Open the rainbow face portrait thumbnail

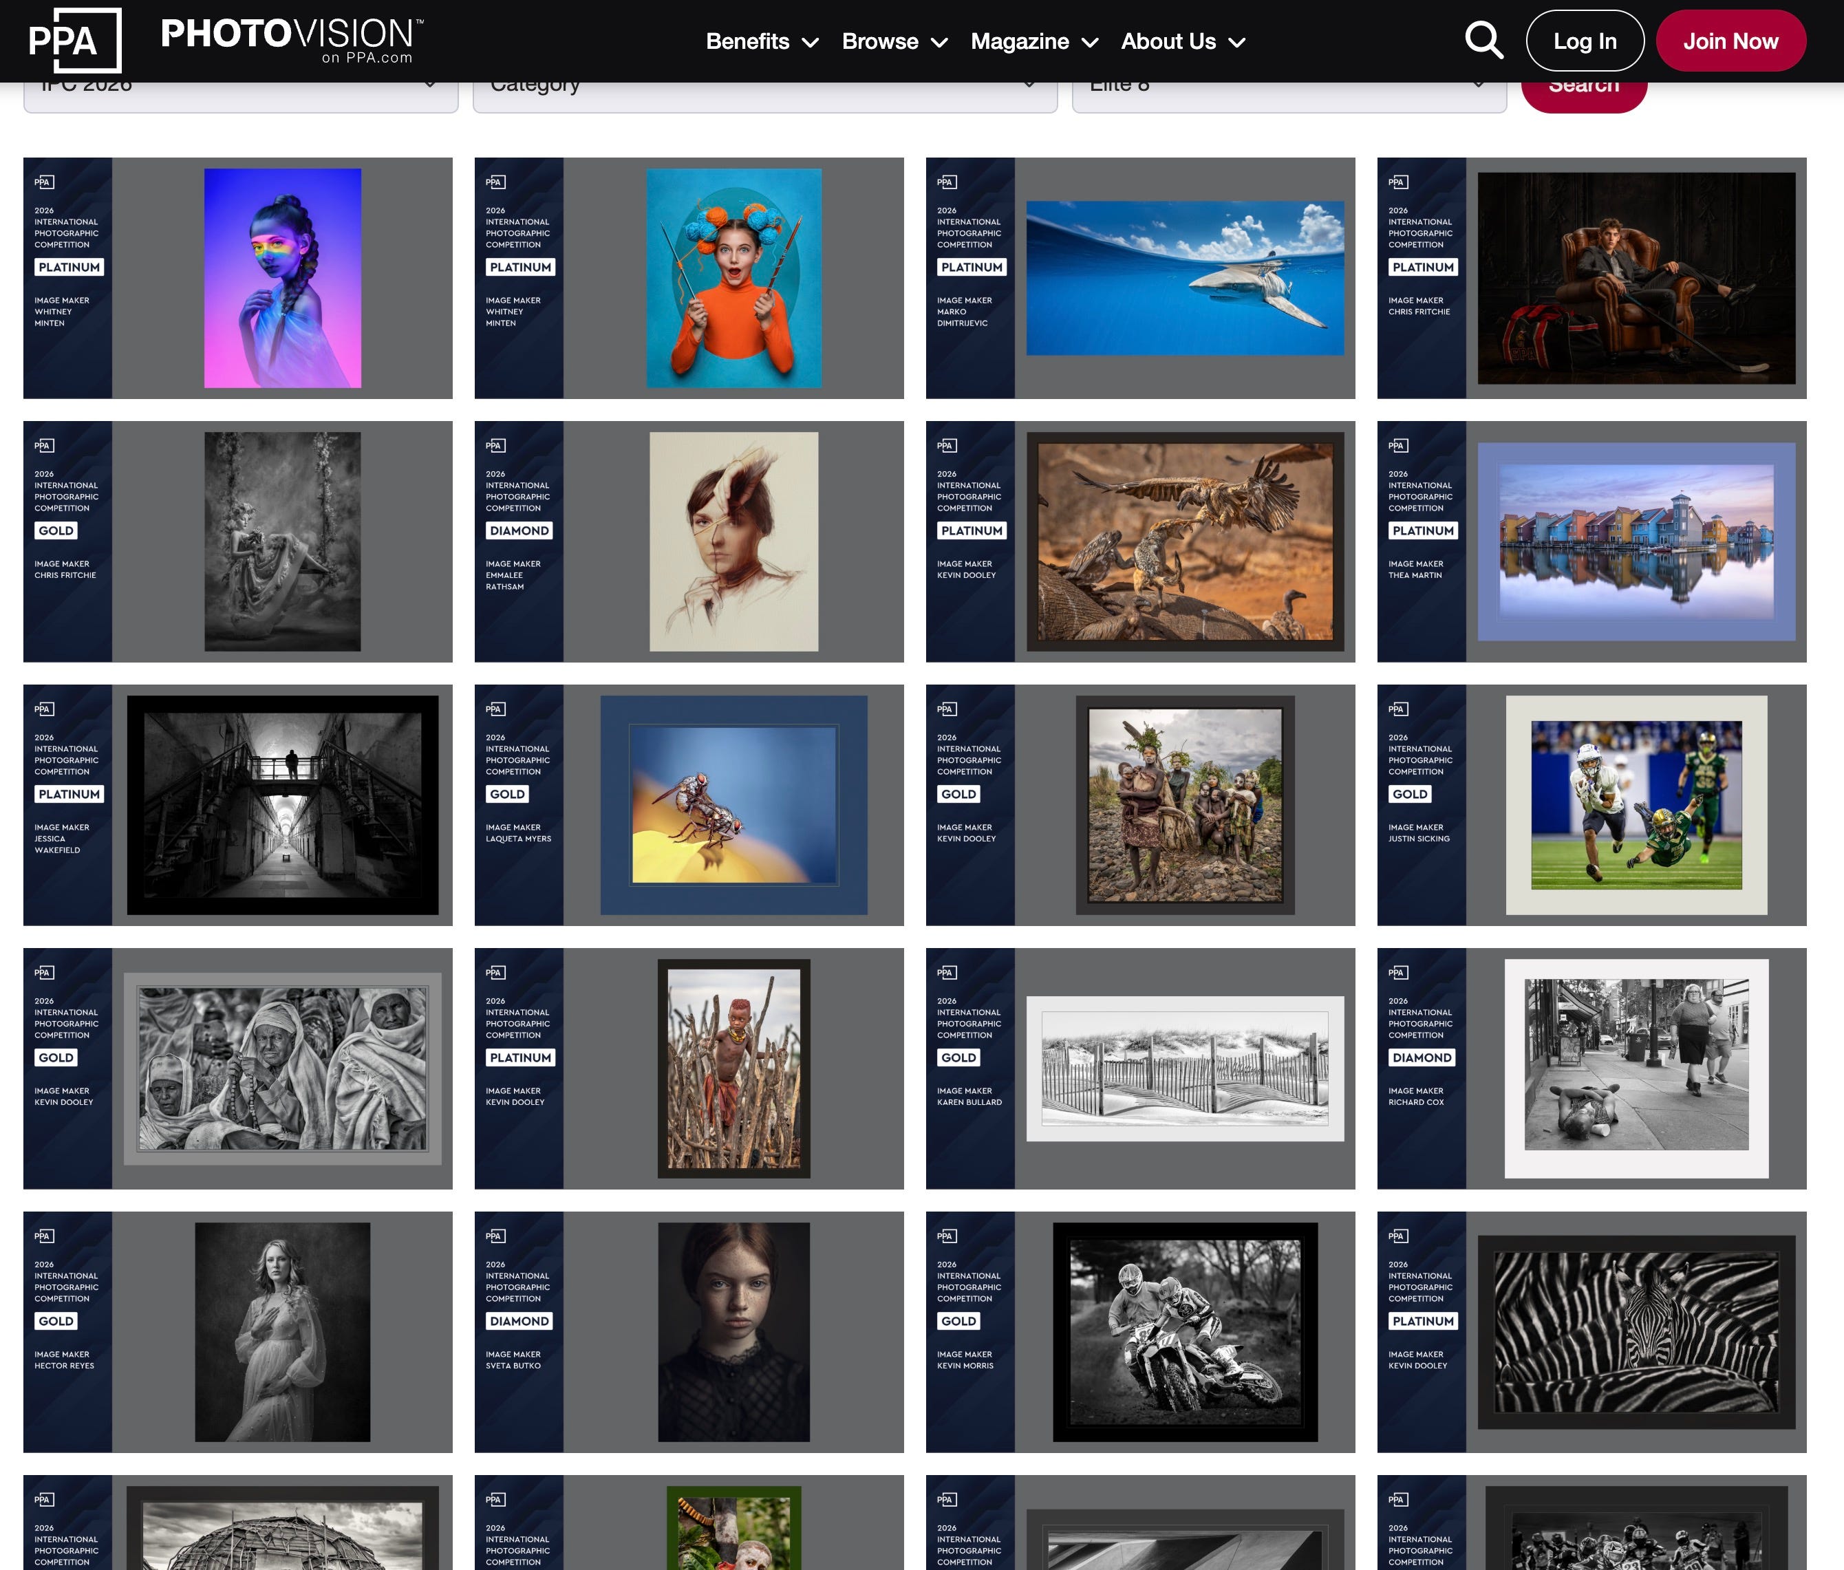point(282,279)
